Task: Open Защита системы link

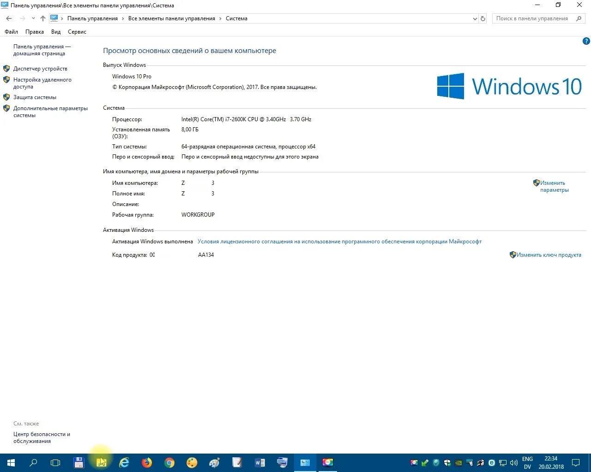Action: click(35, 97)
